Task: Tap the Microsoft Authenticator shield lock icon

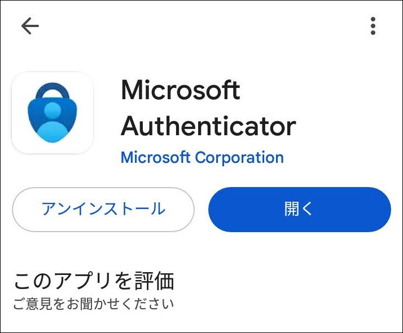Action: click(x=52, y=112)
